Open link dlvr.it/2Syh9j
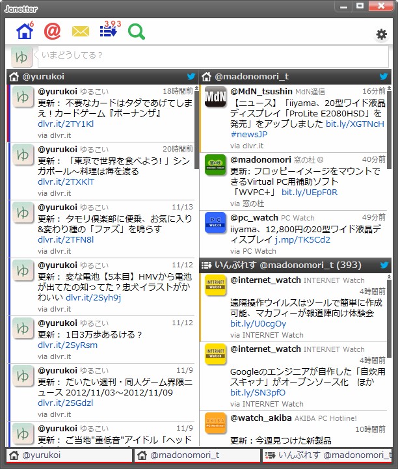Image resolution: width=398 pixels, height=469 pixels. pos(93,298)
